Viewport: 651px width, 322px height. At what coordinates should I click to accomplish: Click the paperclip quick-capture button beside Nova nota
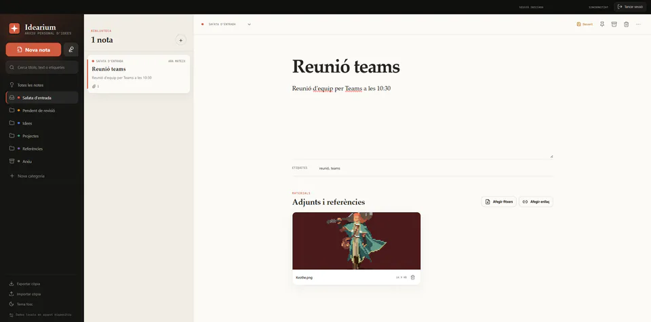pyautogui.click(x=71, y=49)
